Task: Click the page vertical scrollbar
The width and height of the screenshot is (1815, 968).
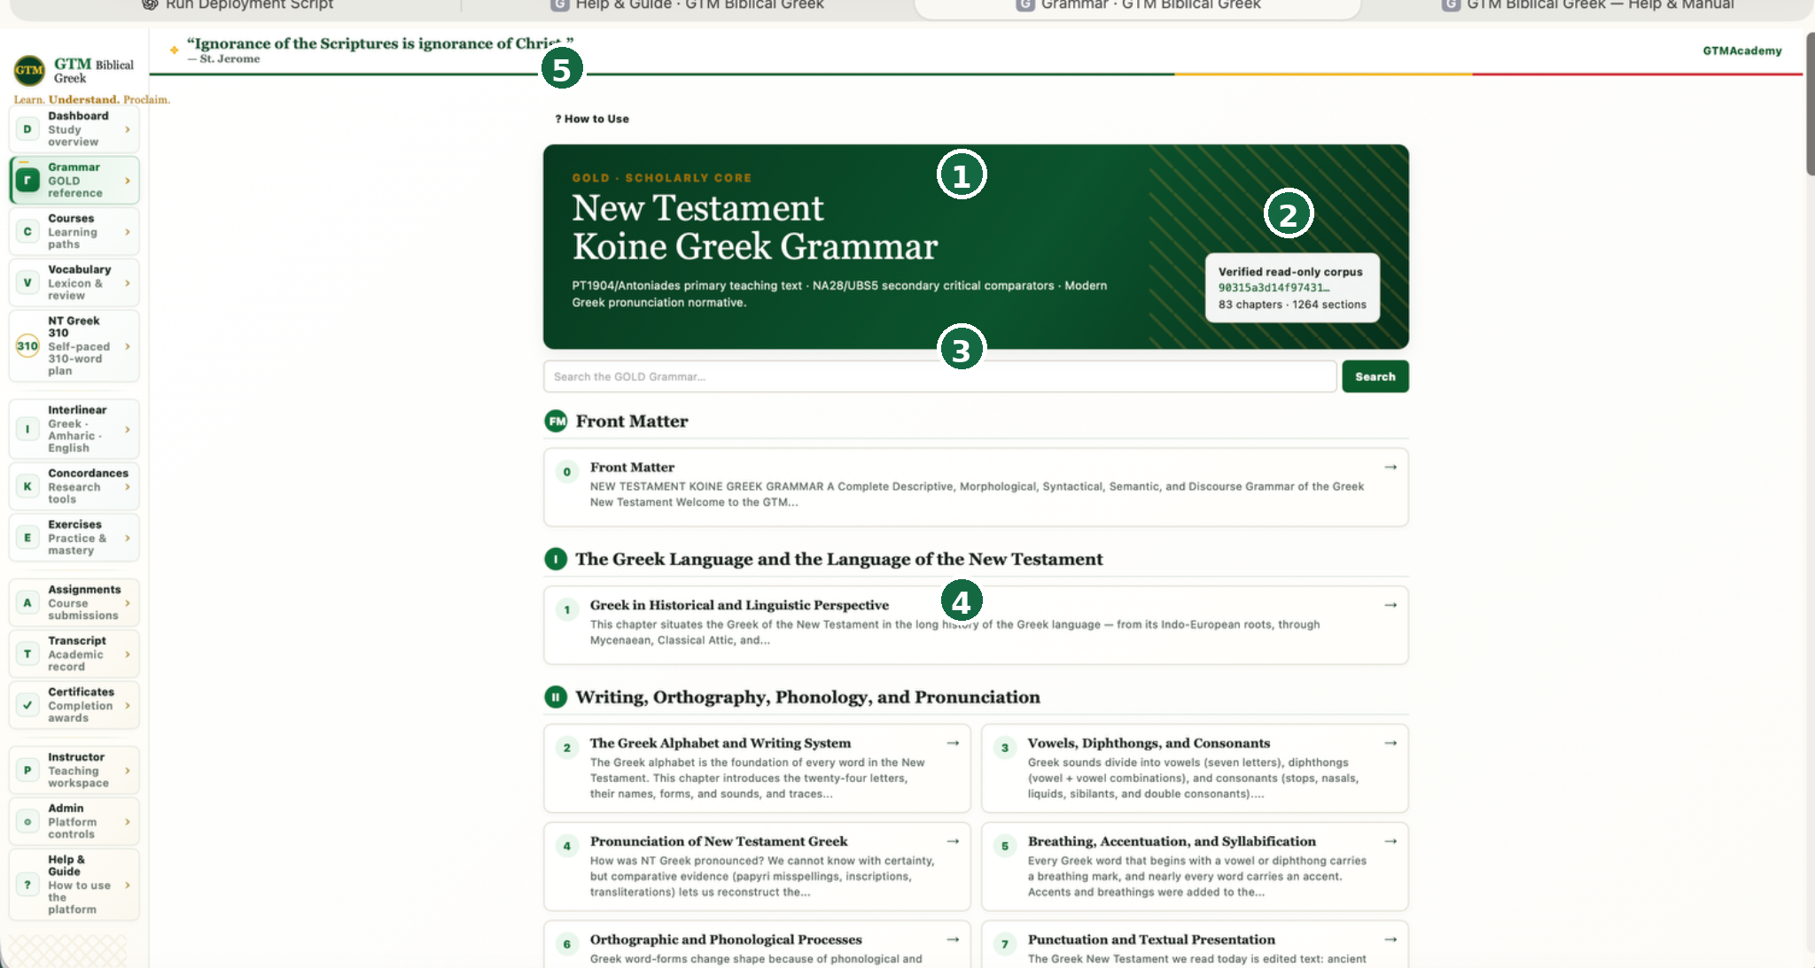Action: click(x=1810, y=106)
